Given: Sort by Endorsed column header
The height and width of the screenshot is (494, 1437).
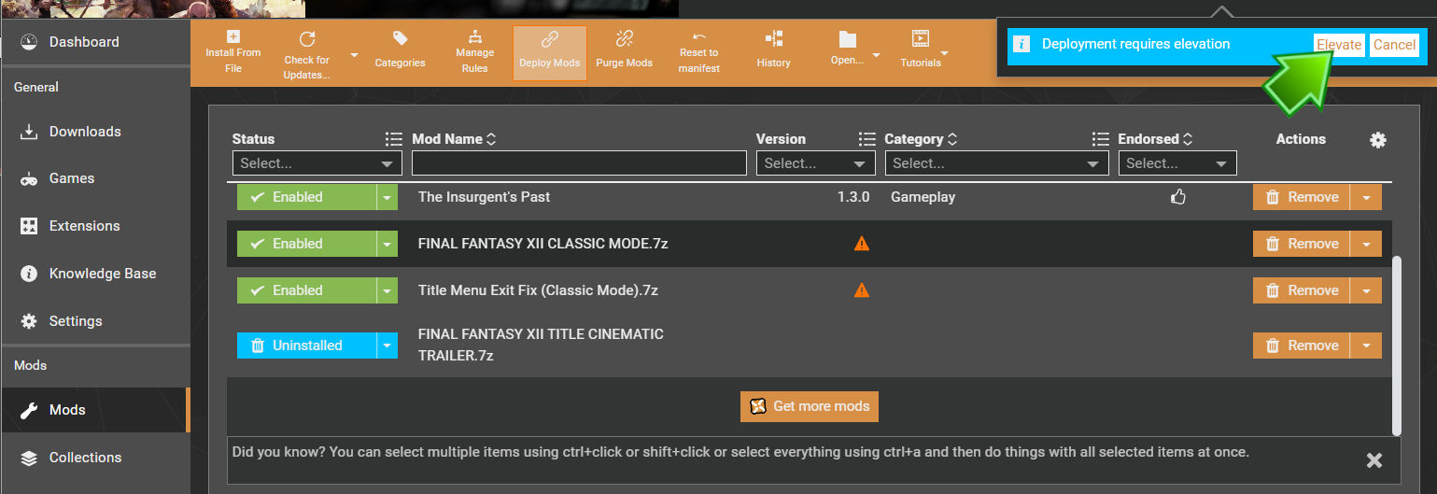Looking at the screenshot, I should pyautogui.click(x=1155, y=139).
